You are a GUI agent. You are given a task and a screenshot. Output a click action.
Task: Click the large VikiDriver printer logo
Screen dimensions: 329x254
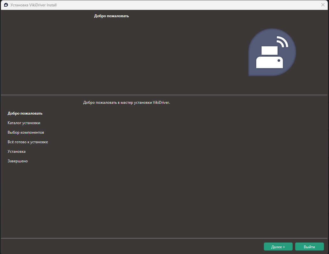272,53
